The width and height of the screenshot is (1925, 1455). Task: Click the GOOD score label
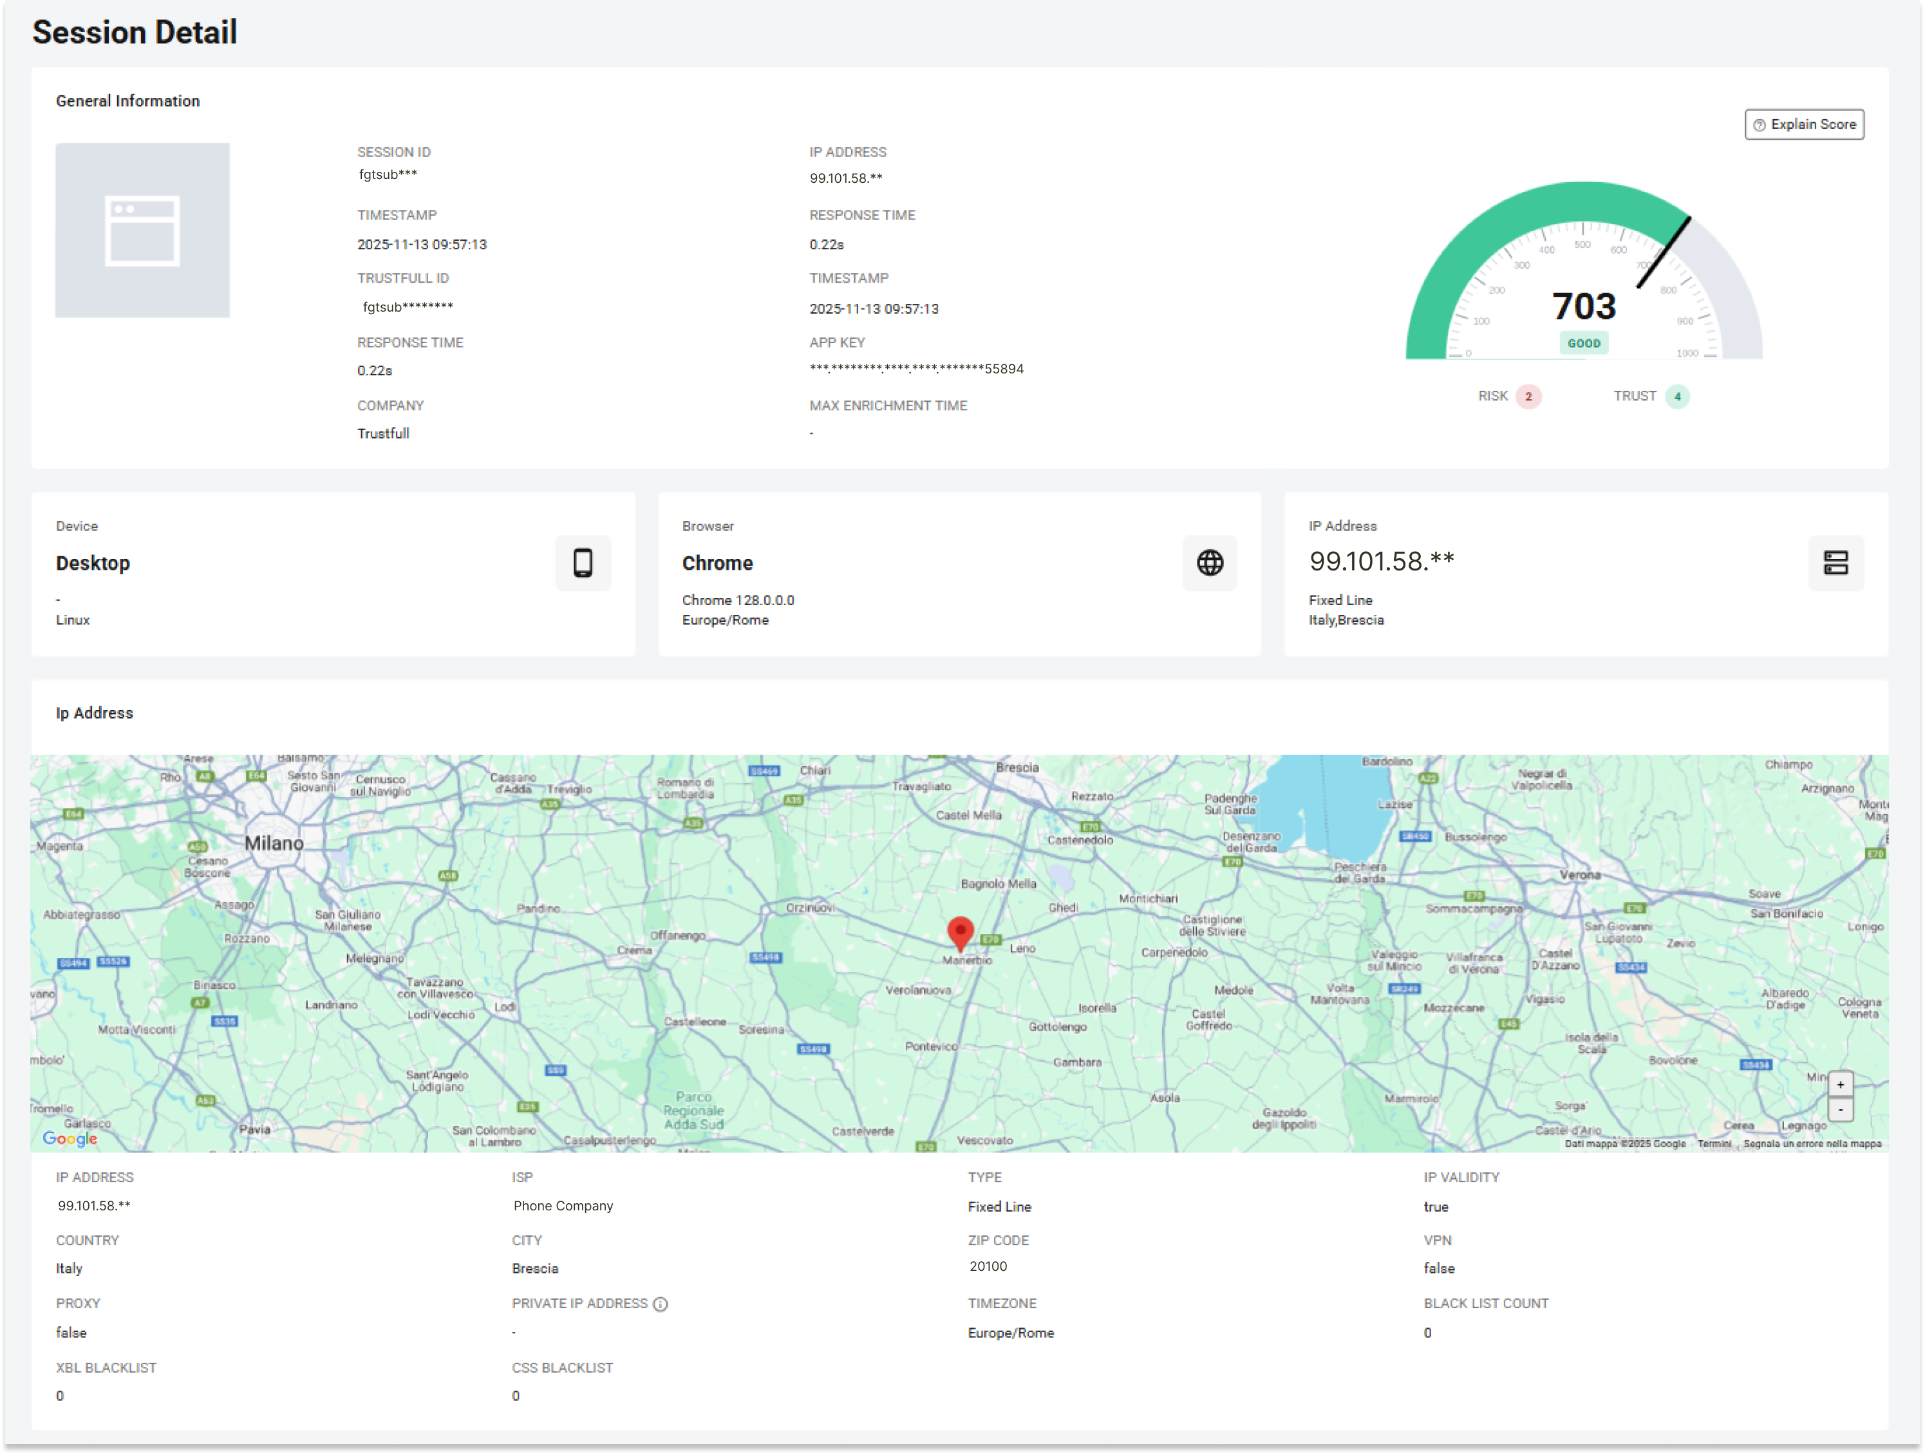pyautogui.click(x=1583, y=343)
